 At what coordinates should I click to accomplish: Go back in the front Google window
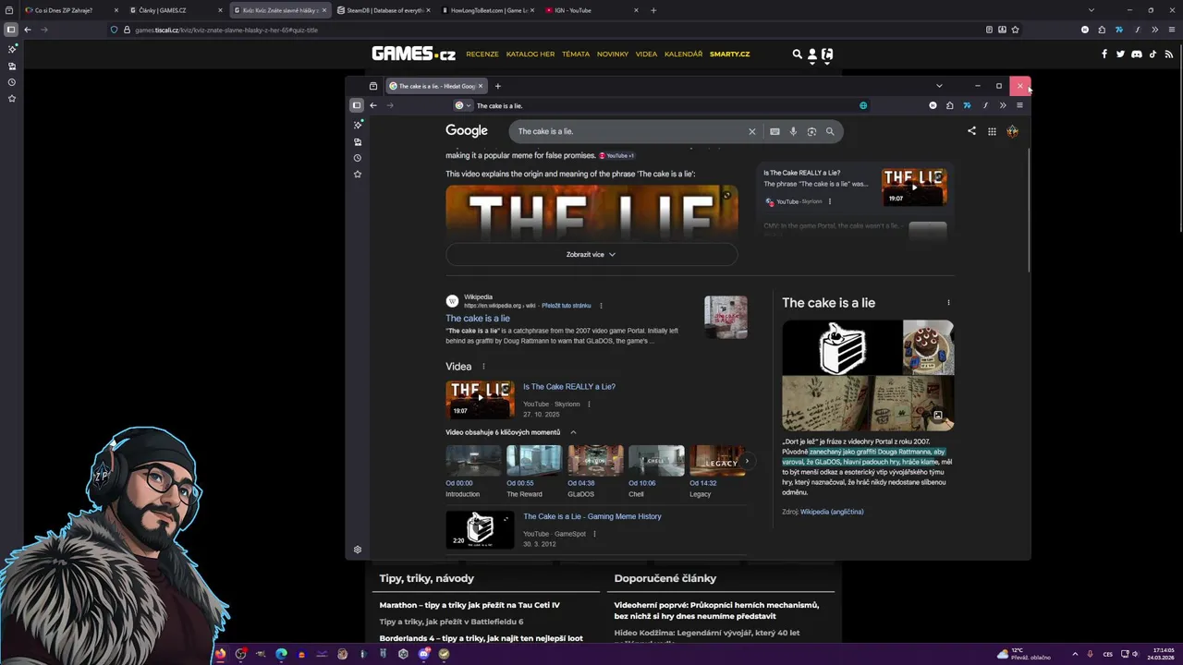coord(373,105)
